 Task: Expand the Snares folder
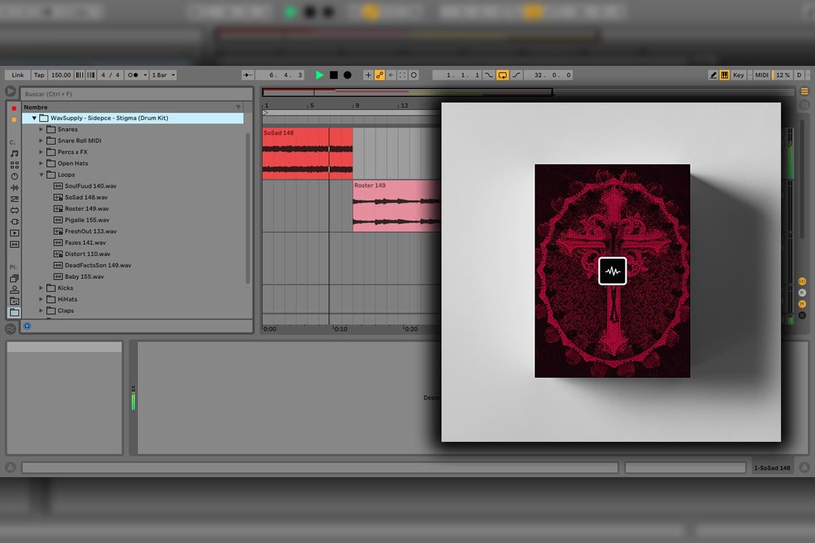(x=41, y=130)
